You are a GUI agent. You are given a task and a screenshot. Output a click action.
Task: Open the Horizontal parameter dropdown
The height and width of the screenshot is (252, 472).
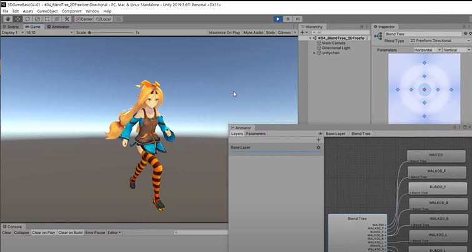(x=428, y=50)
